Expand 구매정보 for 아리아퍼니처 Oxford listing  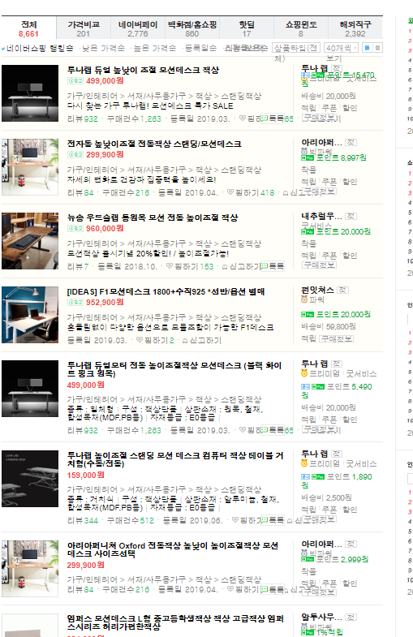point(319,592)
